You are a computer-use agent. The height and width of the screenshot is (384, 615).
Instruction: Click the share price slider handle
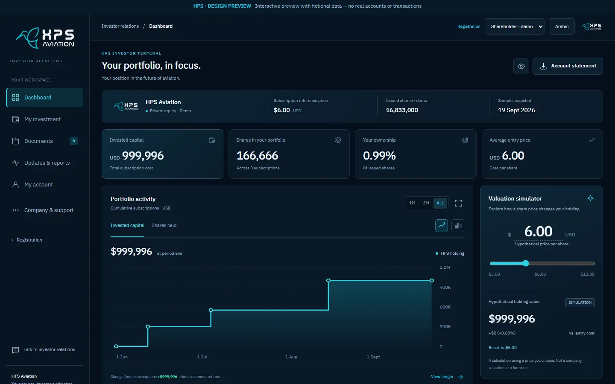[526, 263]
